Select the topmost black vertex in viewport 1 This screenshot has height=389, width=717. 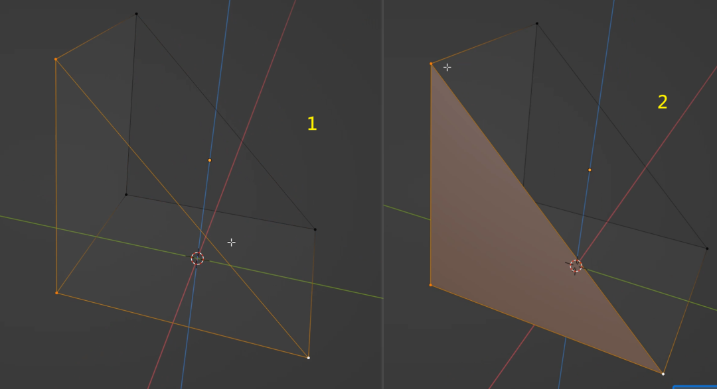coord(136,14)
